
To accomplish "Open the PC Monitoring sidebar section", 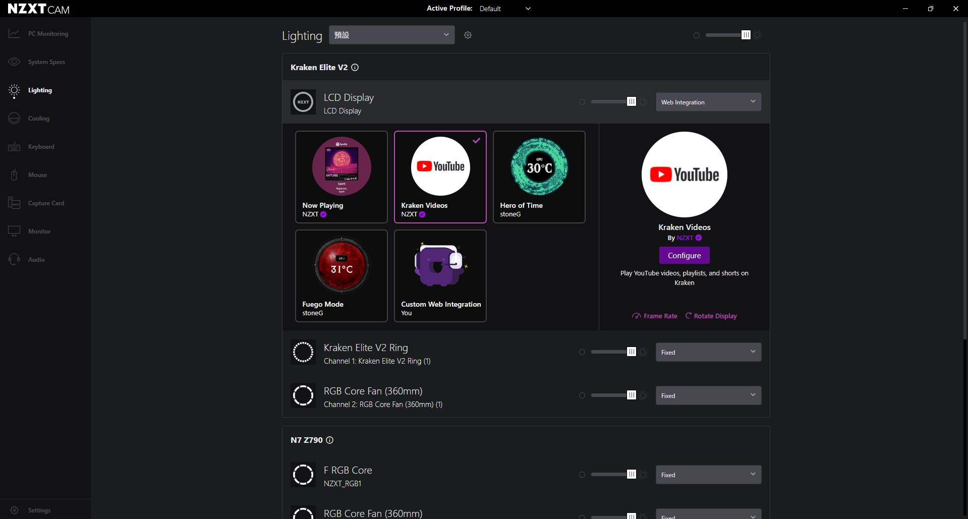I will 45,34.
